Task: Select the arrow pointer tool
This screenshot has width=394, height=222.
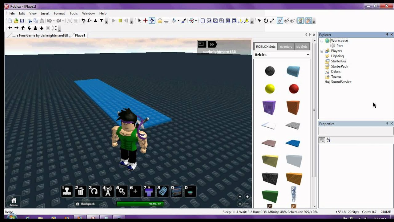Action: [139, 21]
